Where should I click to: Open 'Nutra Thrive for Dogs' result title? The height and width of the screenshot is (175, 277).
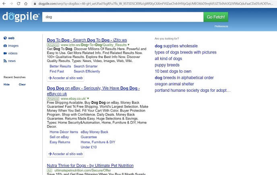click(x=90, y=165)
